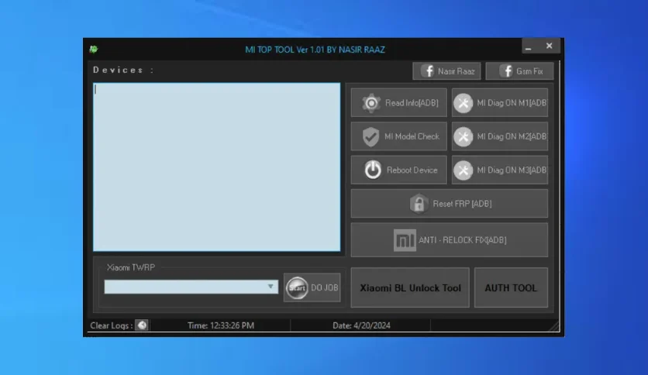Click the shield checkmark icon

point(371,136)
